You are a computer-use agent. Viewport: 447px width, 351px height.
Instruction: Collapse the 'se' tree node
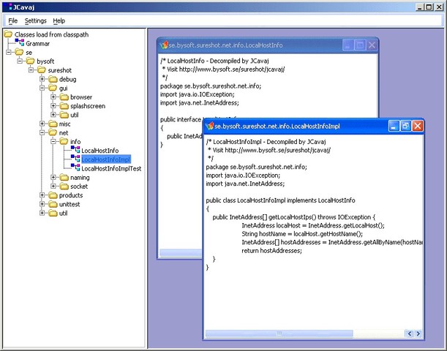[x=9, y=52]
